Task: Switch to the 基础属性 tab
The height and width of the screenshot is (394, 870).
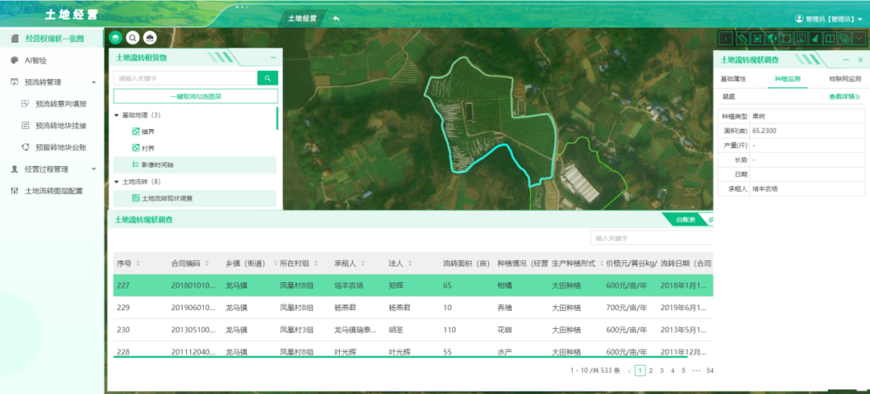Action: pyautogui.click(x=732, y=79)
